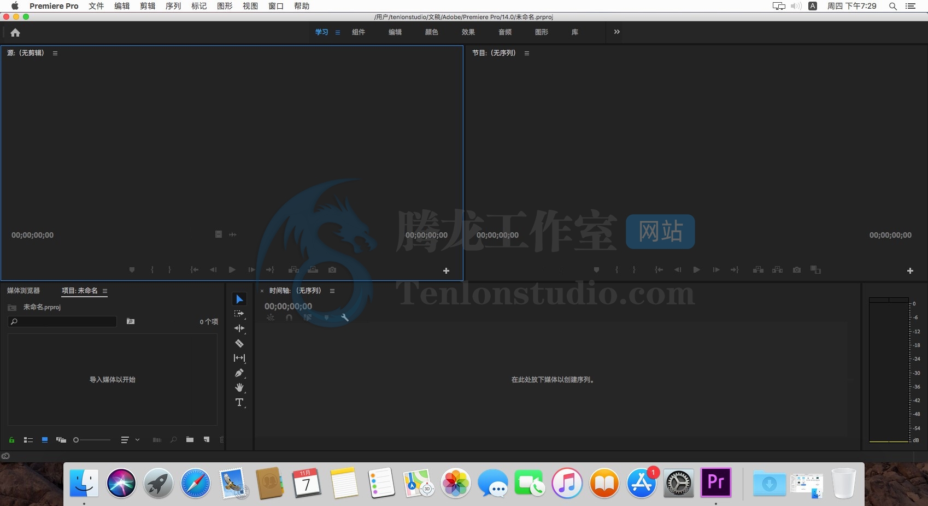The height and width of the screenshot is (506, 928).
Task: Open Source panel hamburger menu
Action: 55,53
